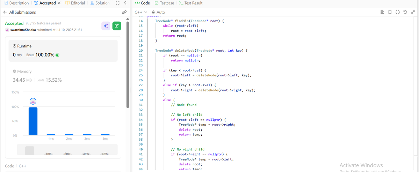Open the C++ language dropdown
419x172 pixels.
[x=141, y=12]
